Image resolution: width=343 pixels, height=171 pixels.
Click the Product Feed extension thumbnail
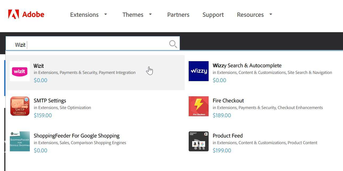point(199,141)
